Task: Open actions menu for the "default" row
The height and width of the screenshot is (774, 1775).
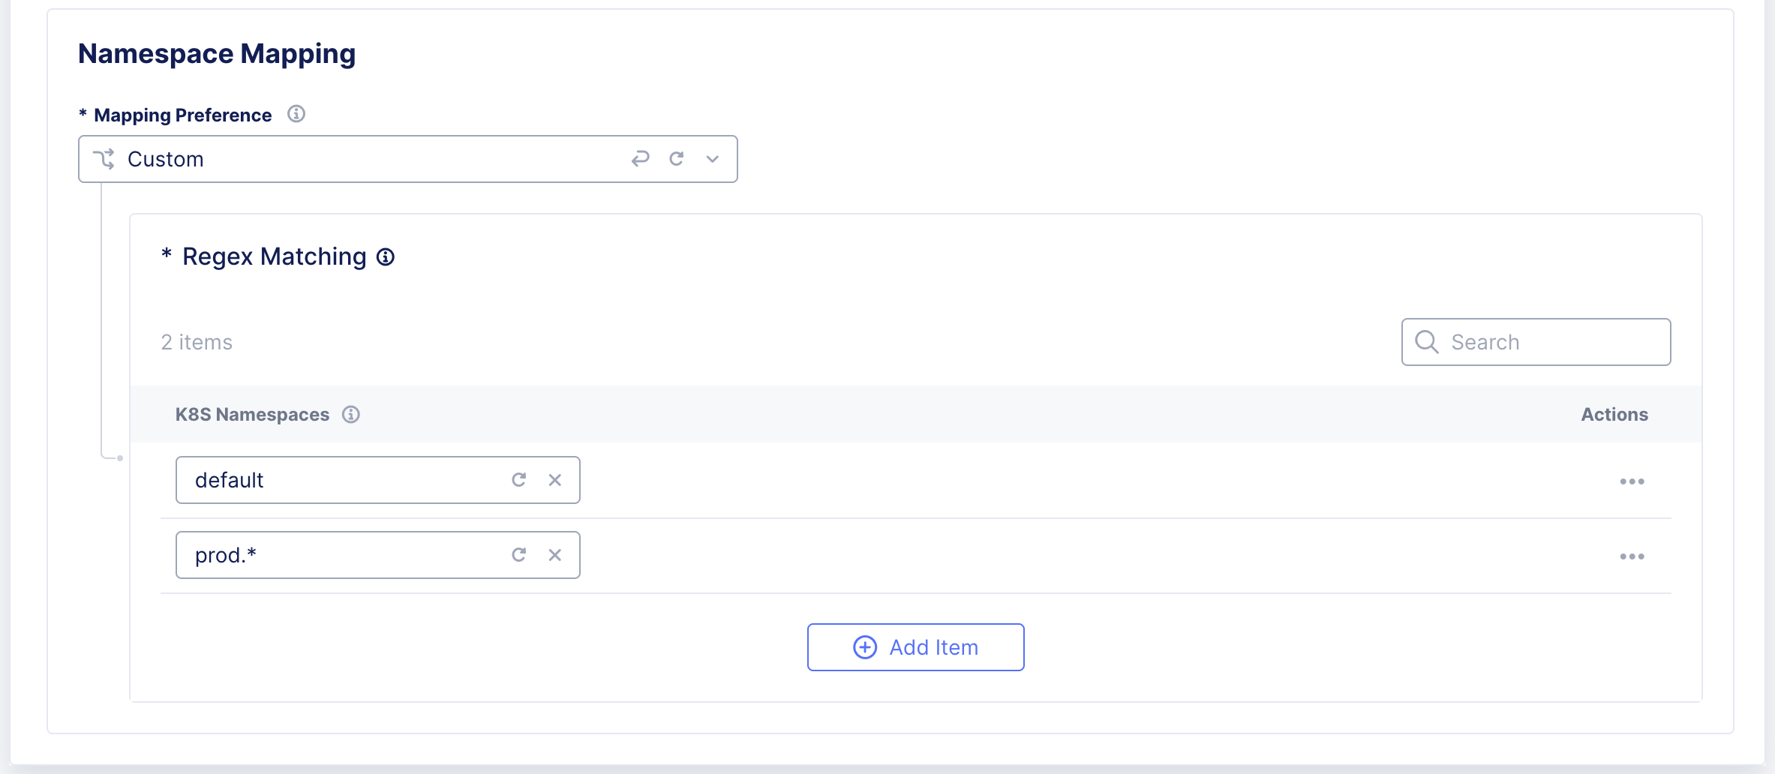Action: point(1632,481)
